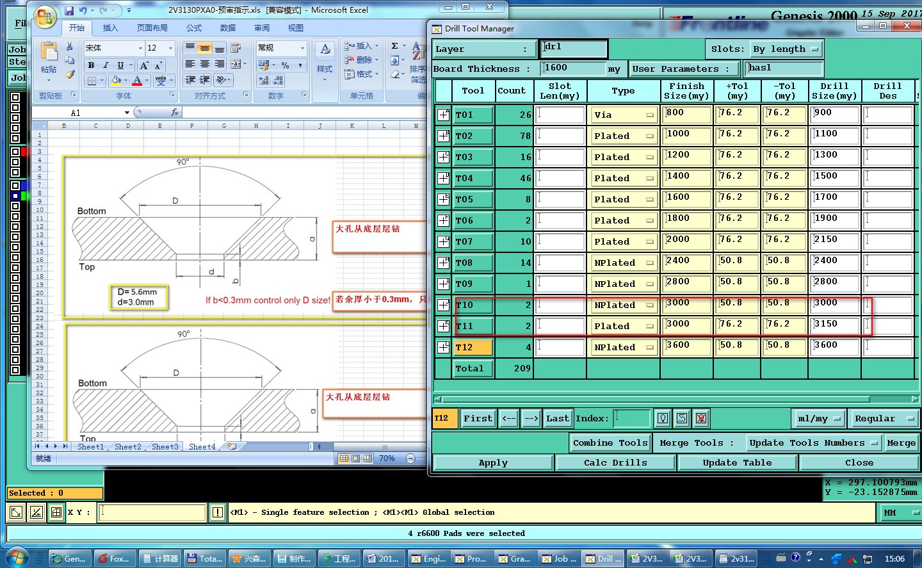Open Excel number format dropdown
The width and height of the screenshot is (922, 568).
tap(302, 48)
